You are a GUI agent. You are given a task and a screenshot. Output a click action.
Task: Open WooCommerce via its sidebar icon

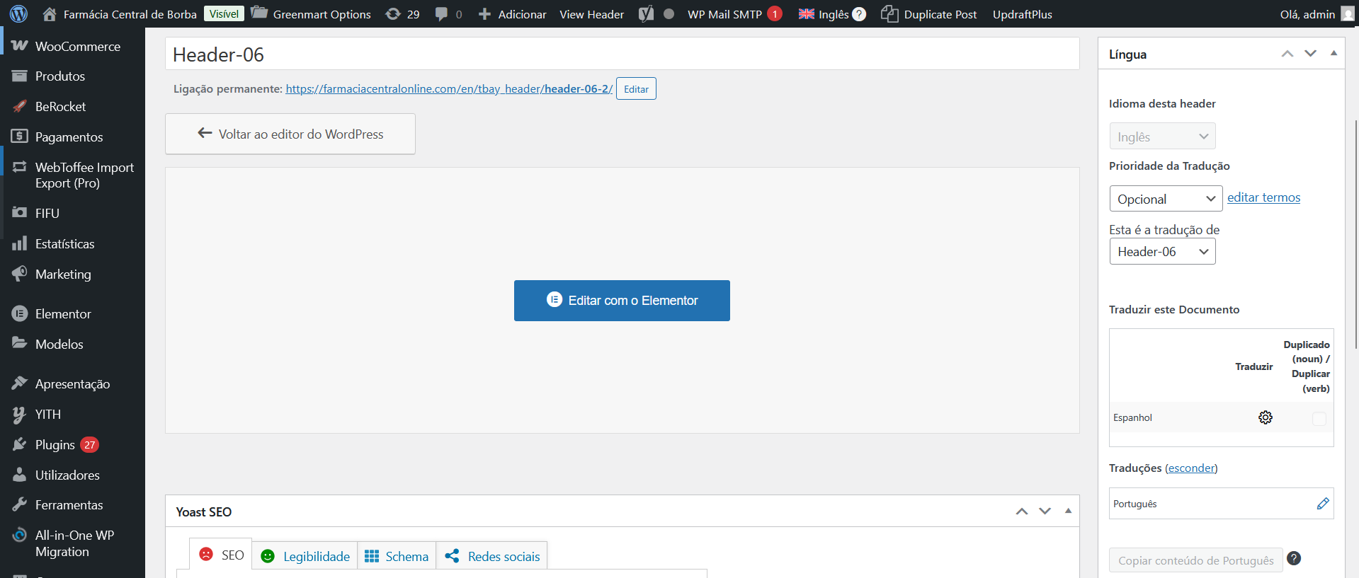20,46
